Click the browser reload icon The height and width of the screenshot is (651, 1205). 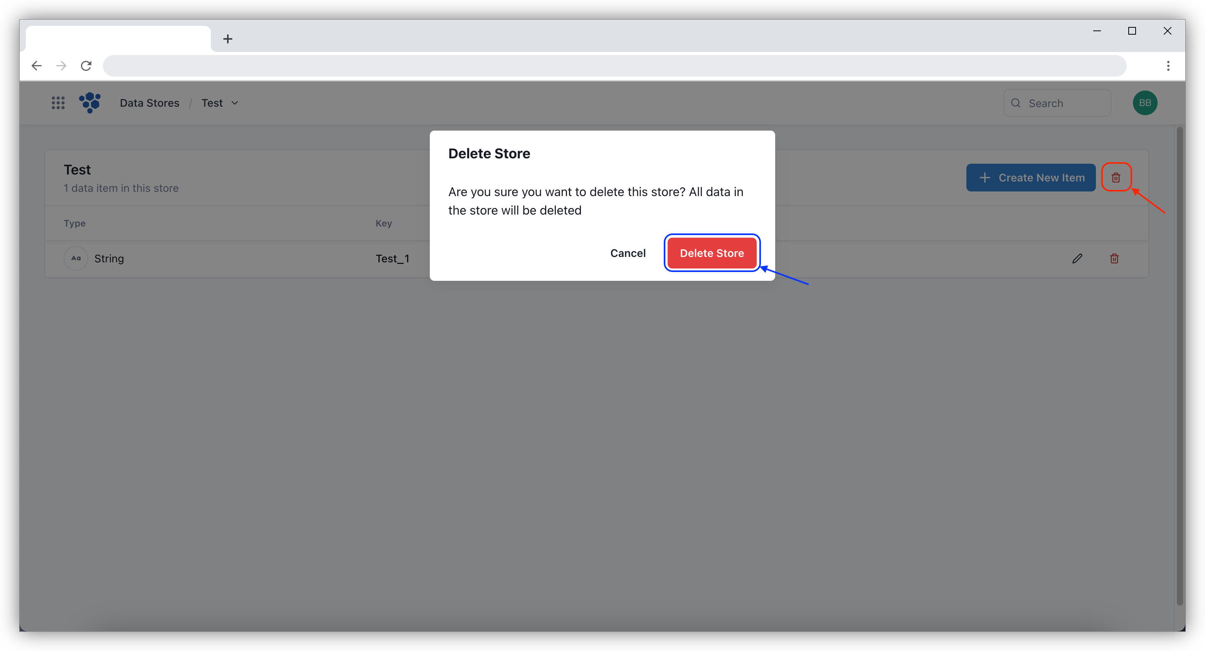coord(86,65)
